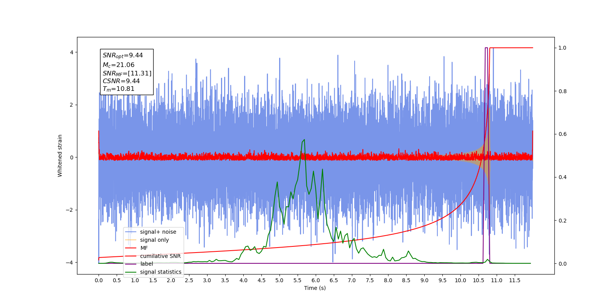Click the left y-axis tick label −4
This screenshot has width=616, height=308.
pos(70,263)
